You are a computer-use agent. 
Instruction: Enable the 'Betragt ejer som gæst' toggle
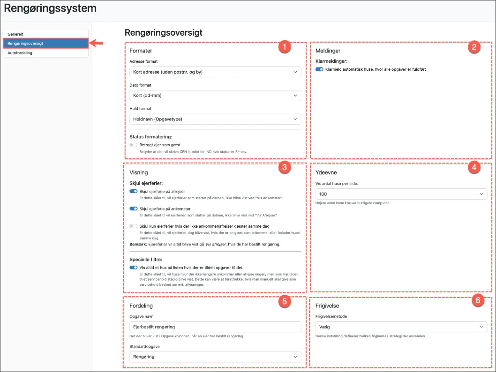pyautogui.click(x=134, y=145)
